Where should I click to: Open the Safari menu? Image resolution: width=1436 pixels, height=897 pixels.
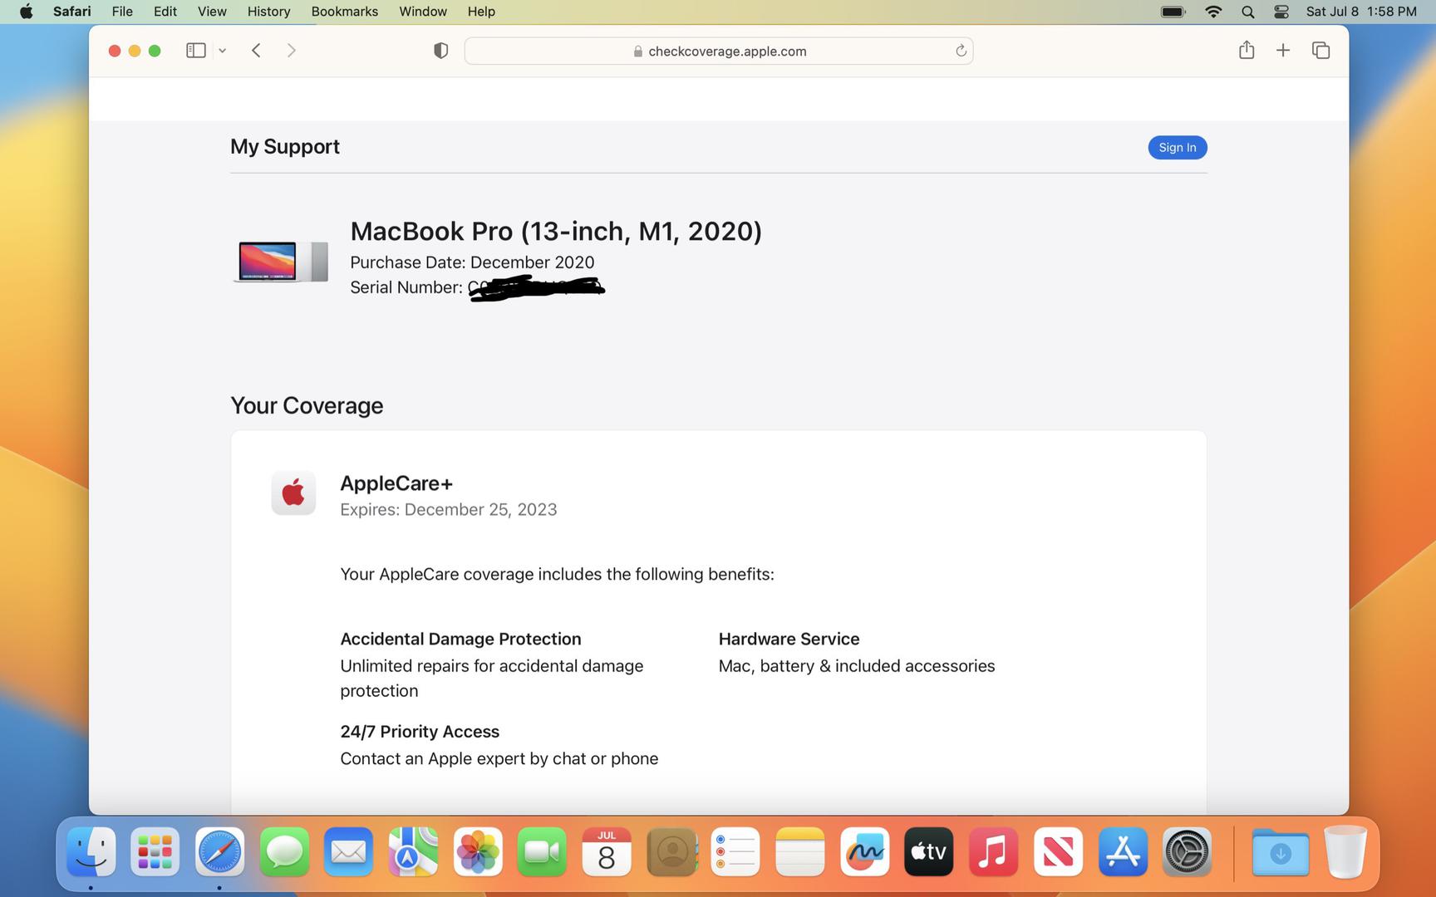[x=72, y=12]
